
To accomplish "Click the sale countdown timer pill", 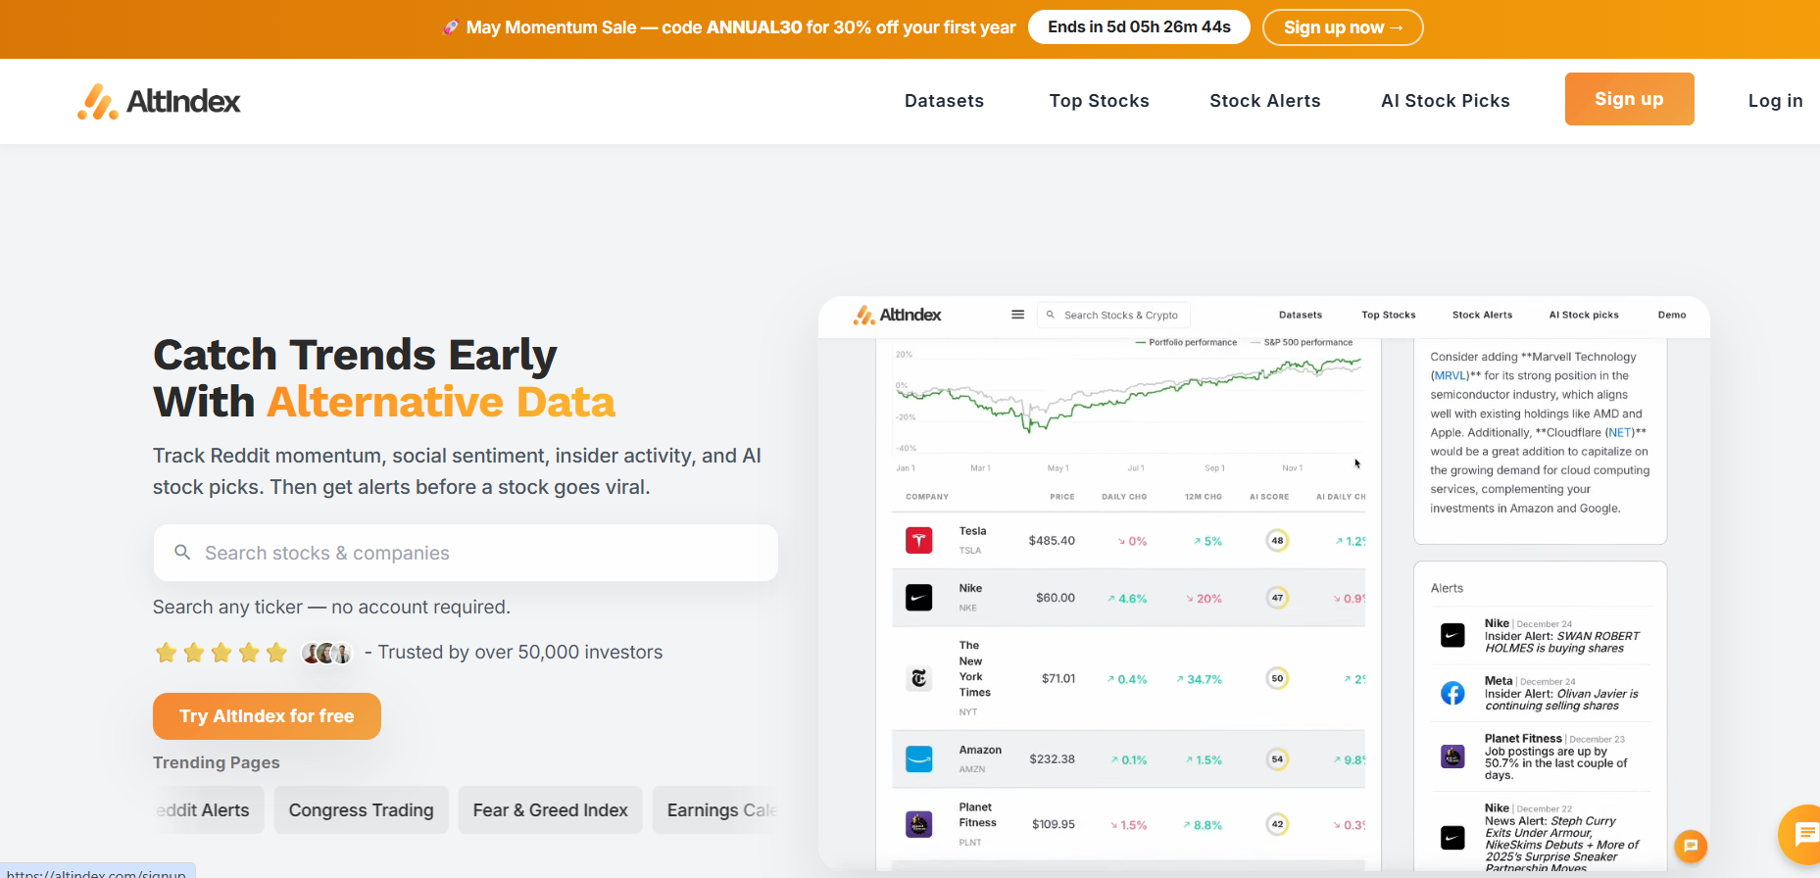I will (x=1139, y=27).
